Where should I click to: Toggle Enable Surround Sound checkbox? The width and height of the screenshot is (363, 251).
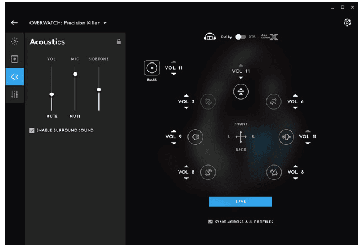coord(32,130)
